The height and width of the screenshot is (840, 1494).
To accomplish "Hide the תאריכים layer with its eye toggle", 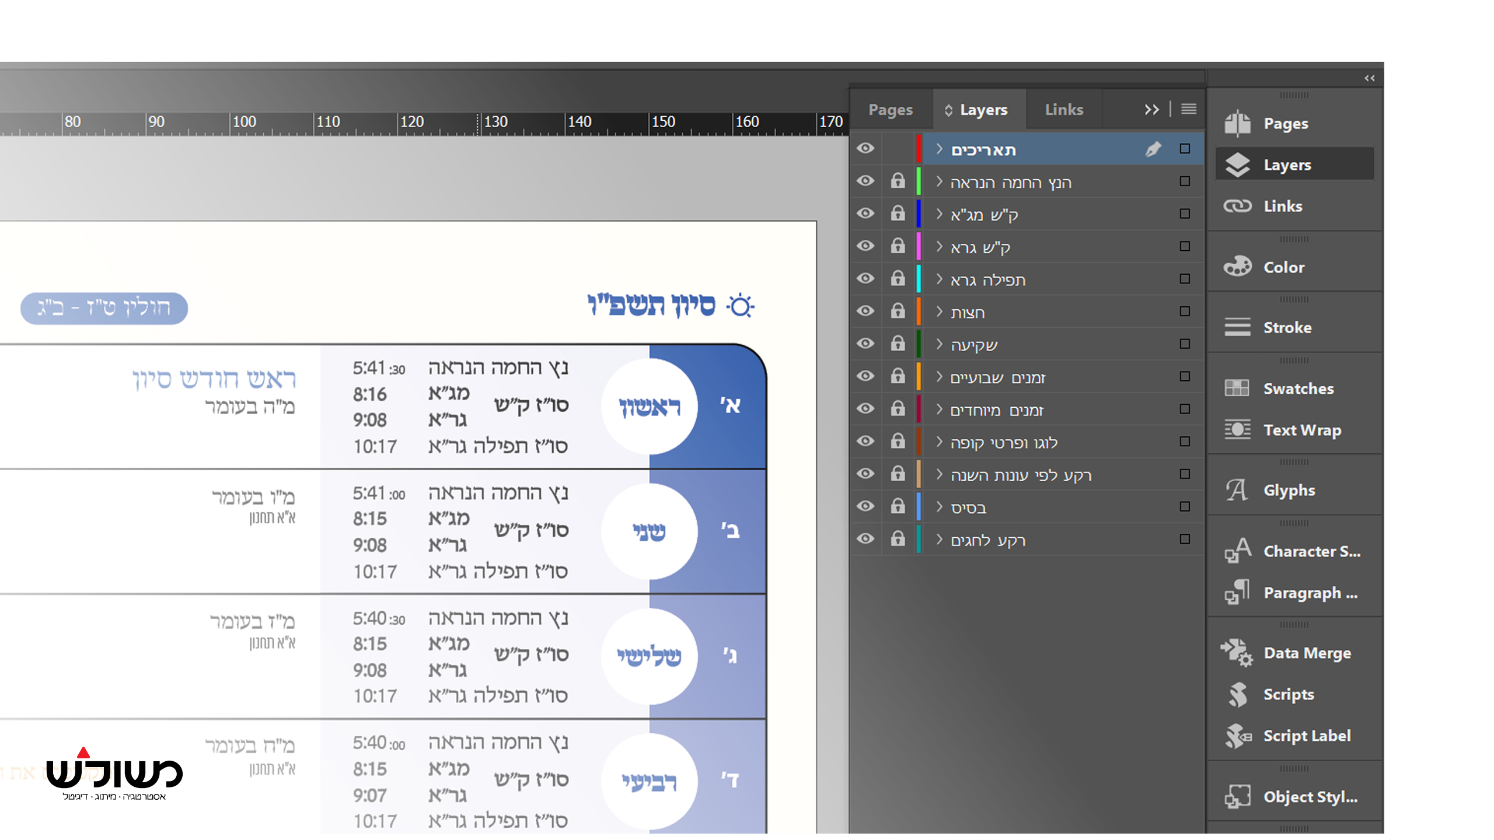I will [x=865, y=149].
